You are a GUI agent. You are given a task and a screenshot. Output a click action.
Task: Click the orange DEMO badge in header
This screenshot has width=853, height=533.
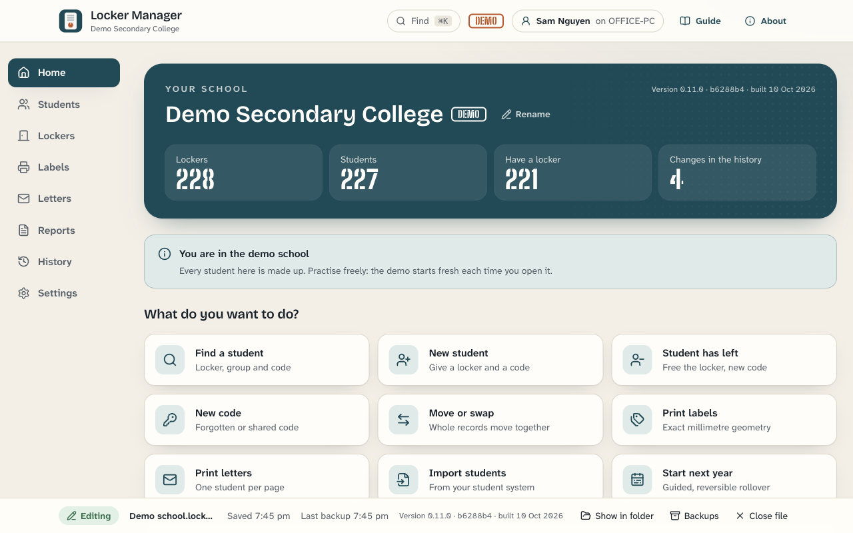(486, 21)
